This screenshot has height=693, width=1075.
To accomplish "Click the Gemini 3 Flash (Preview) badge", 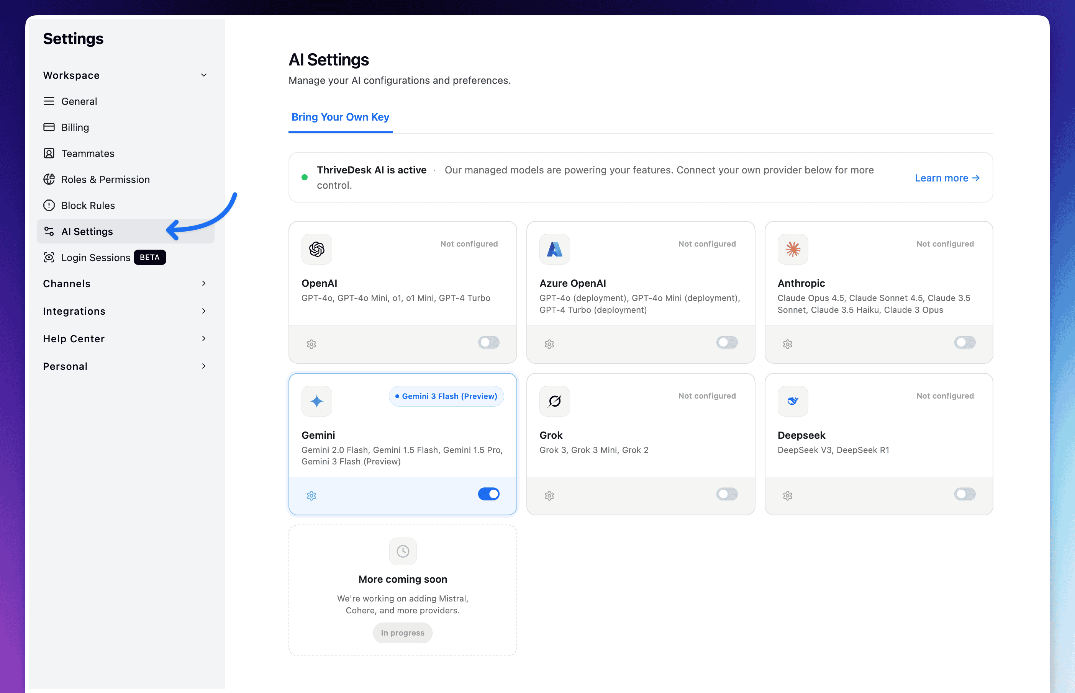I will click(x=446, y=396).
